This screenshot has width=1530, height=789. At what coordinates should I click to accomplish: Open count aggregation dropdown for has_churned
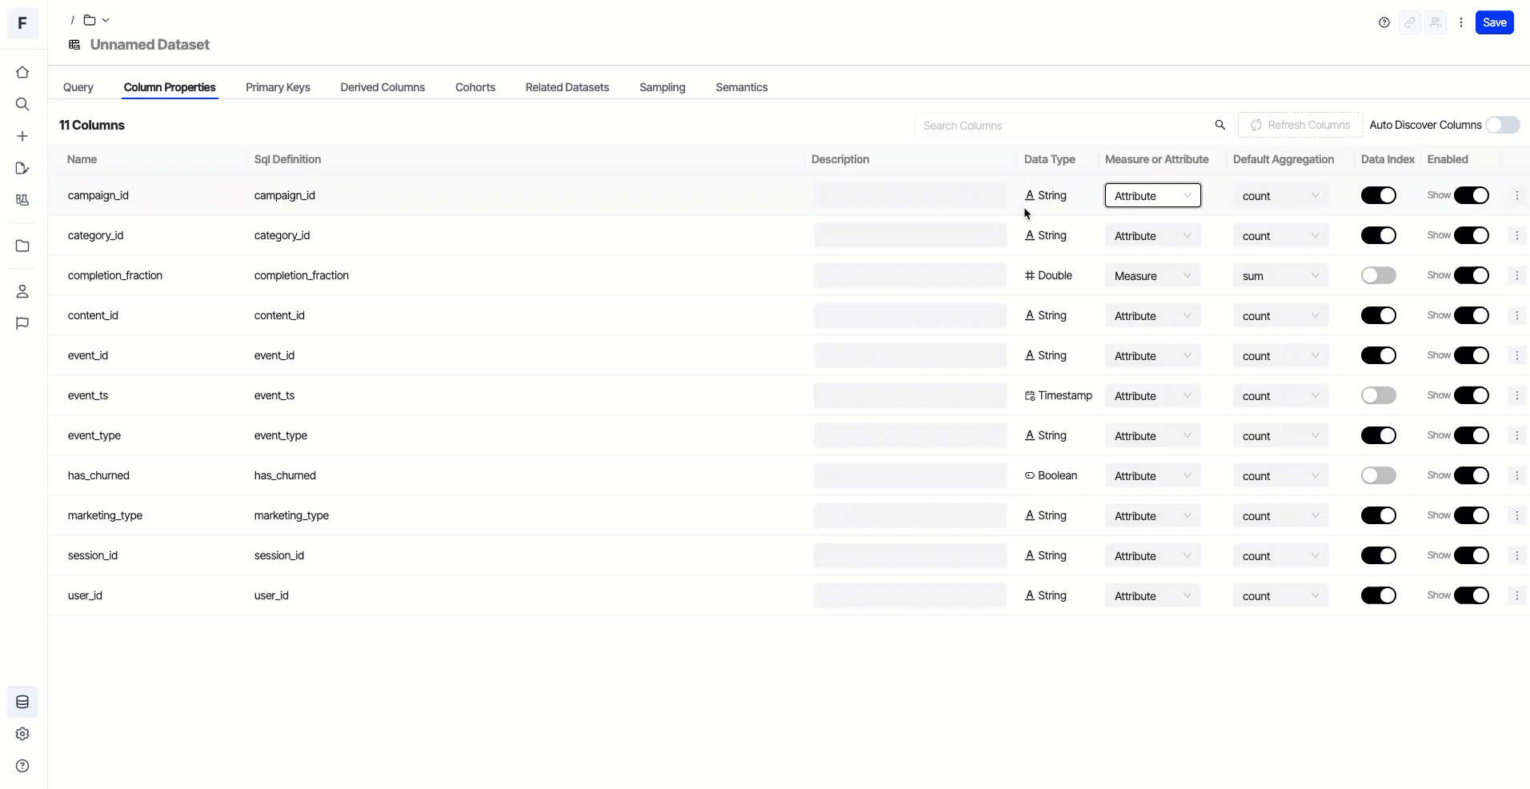click(1281, 475)
